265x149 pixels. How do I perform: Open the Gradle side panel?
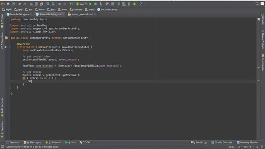(x=263, y=19)
